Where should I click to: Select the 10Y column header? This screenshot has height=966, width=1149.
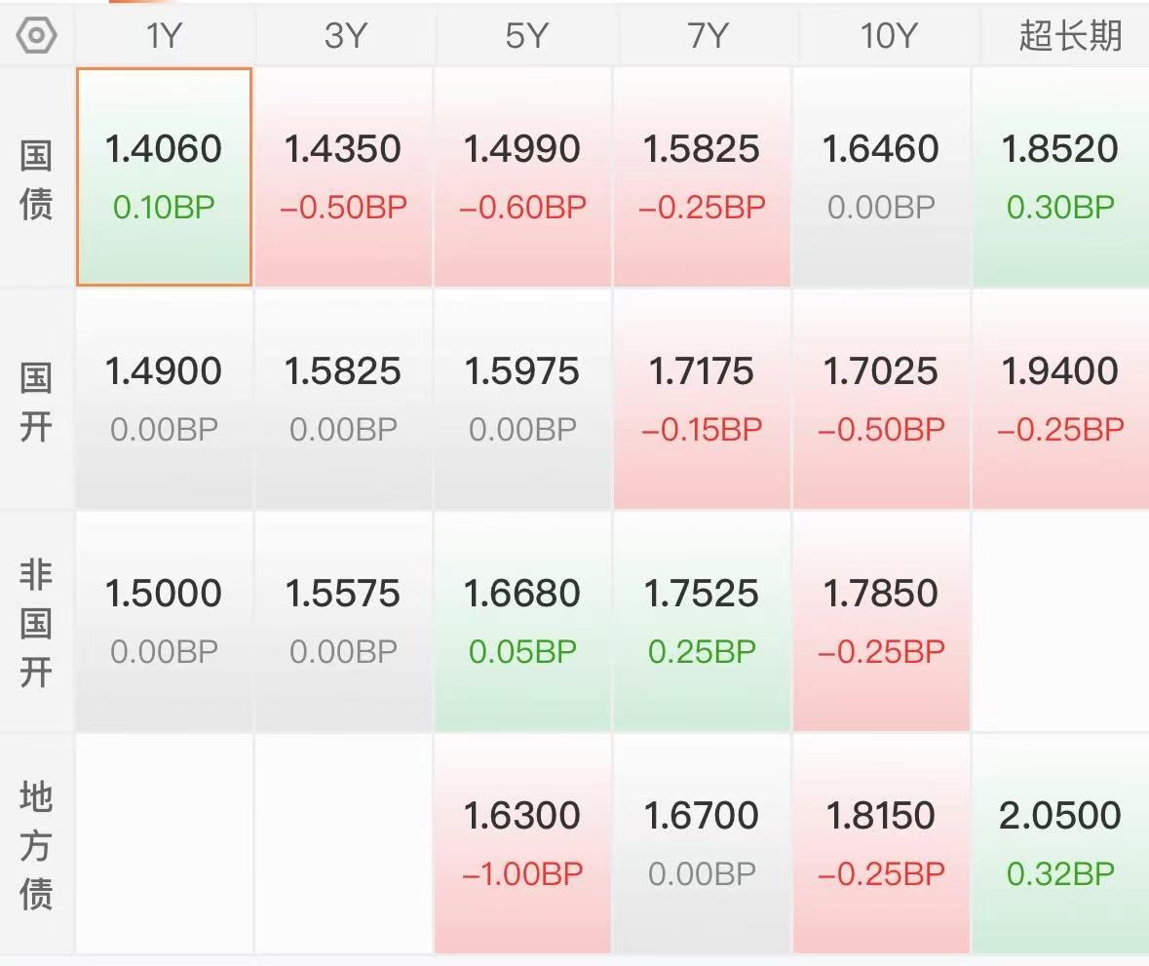(x=888, y=36)
